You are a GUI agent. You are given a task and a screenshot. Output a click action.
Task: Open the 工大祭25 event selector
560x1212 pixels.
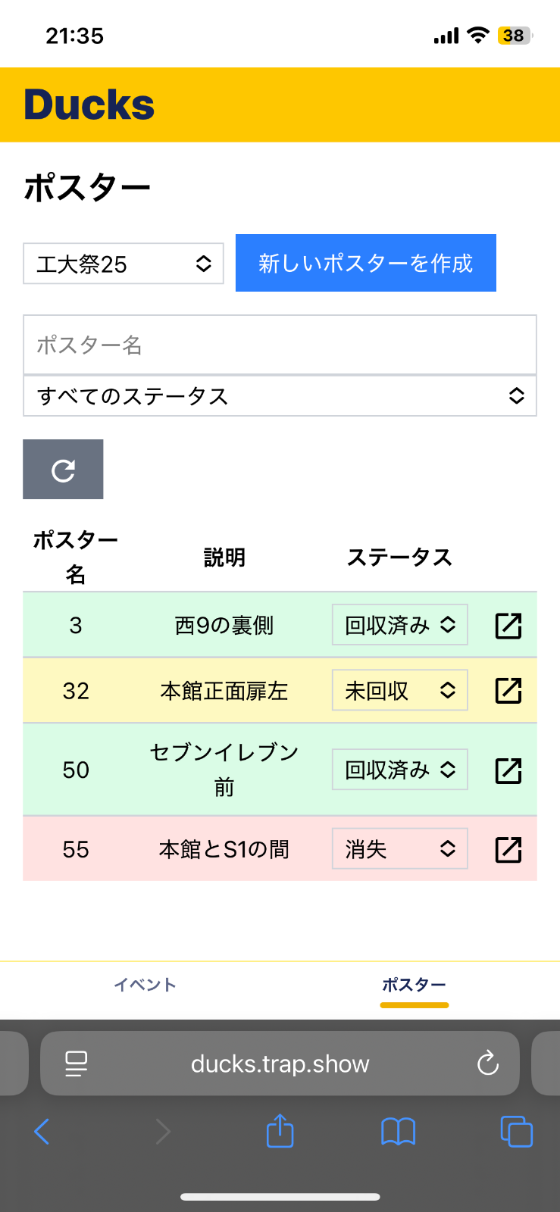tap(123, 263)
